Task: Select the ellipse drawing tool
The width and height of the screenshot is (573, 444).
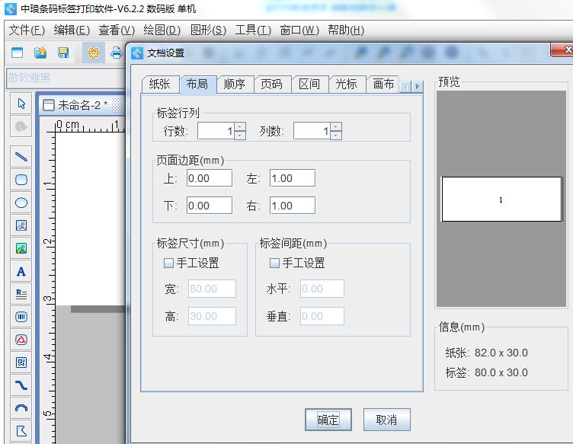Action: click(x=21, y=203)
